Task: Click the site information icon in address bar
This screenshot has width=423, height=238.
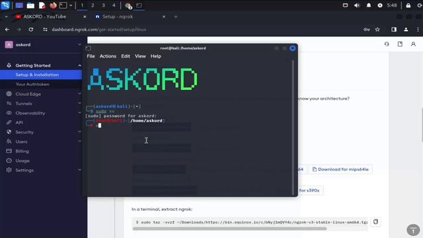Action: tap(45, 29)
